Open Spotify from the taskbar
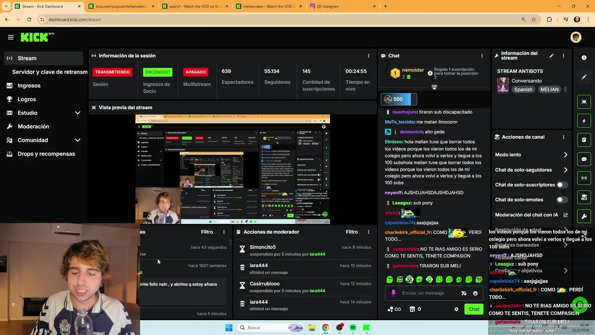Image resolution: width=595 pixels, height=335 pixels. 353,328
